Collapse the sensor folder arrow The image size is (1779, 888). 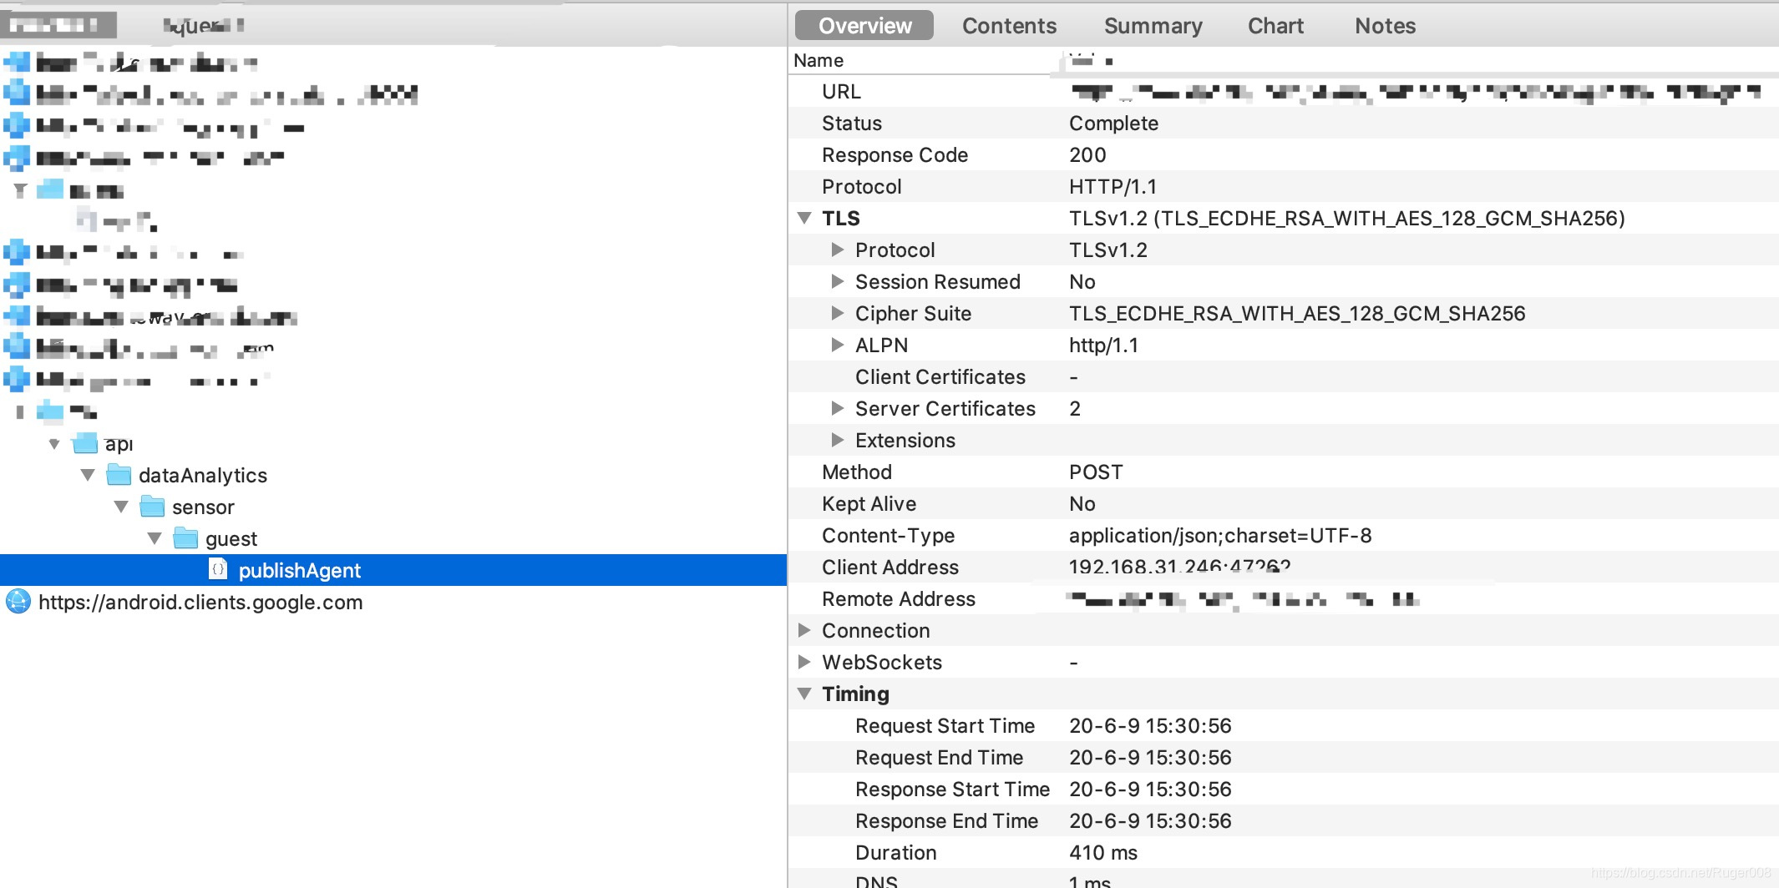pos(121,507)
